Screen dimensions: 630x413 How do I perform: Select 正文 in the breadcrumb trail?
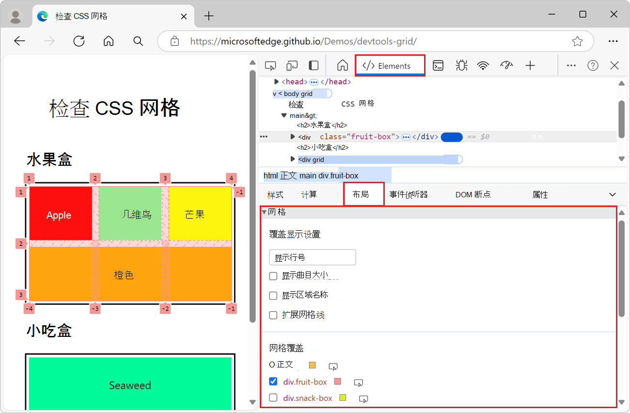tap(289, 175)
